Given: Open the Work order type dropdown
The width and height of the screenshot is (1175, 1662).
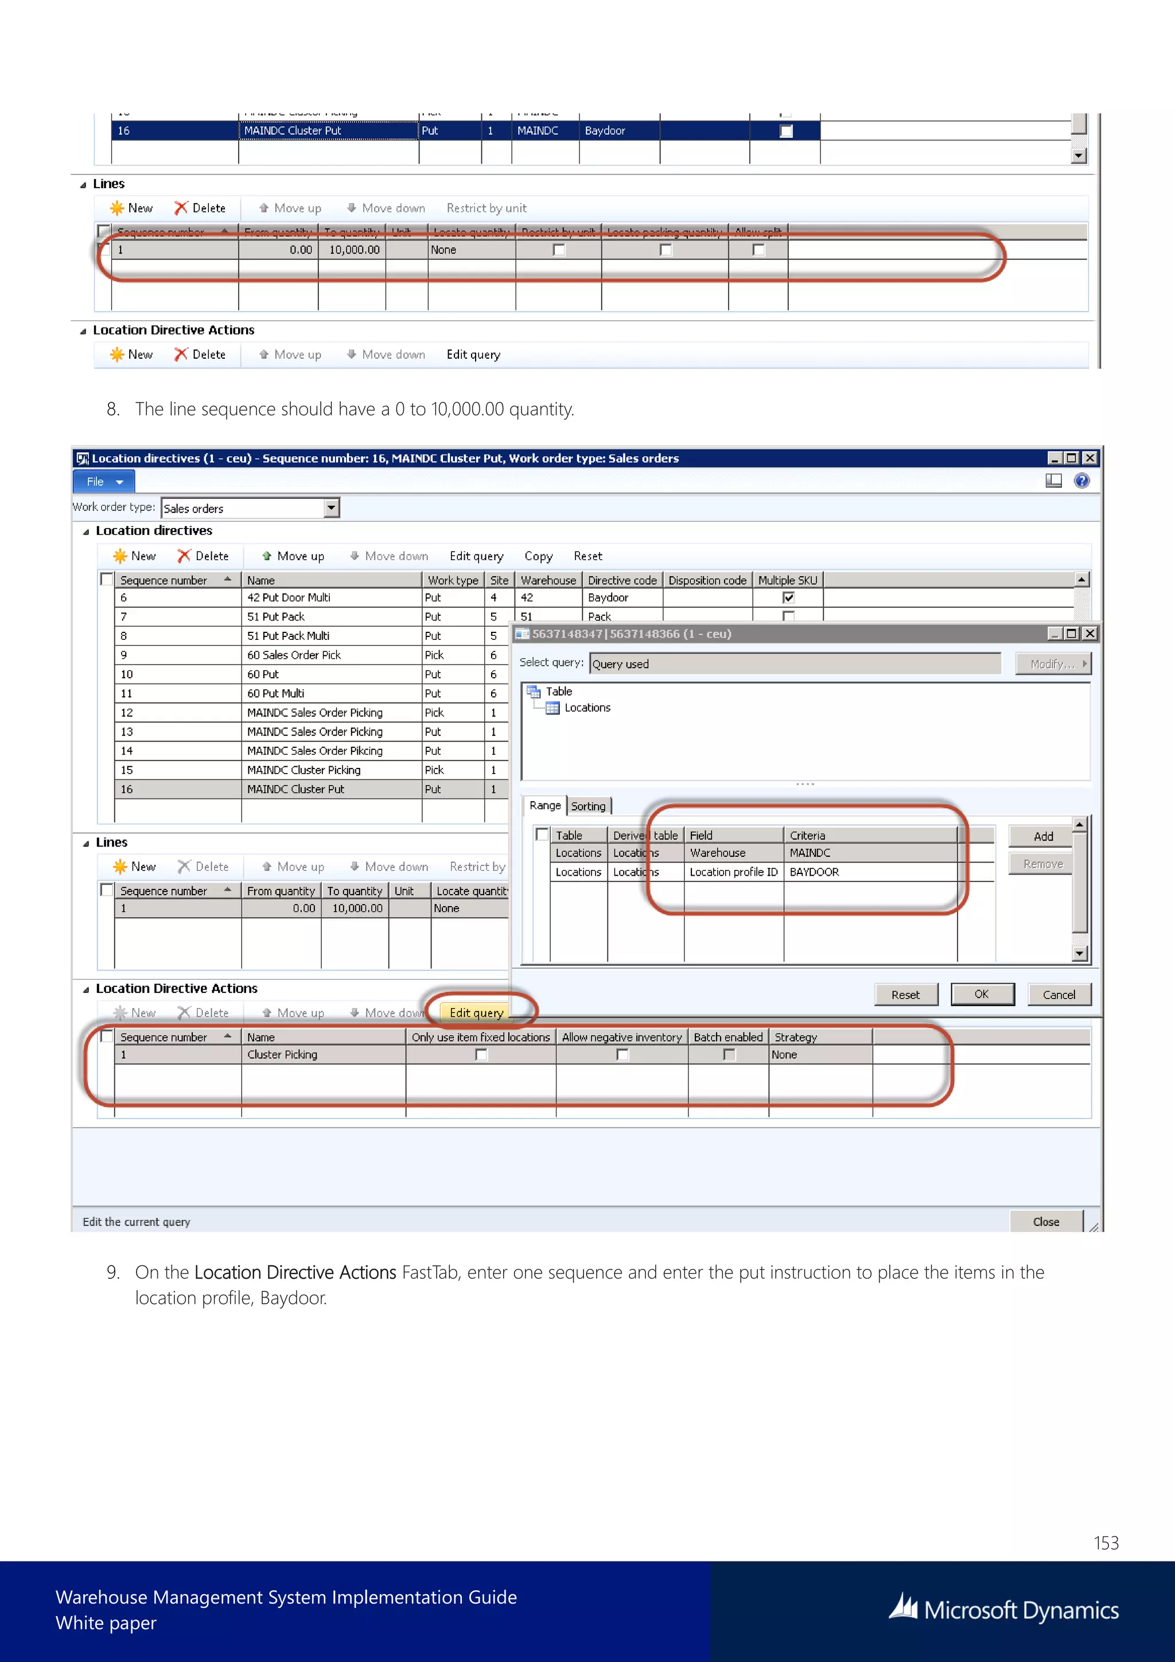Looking at the screenshot, I should click(x=332, y=508).
